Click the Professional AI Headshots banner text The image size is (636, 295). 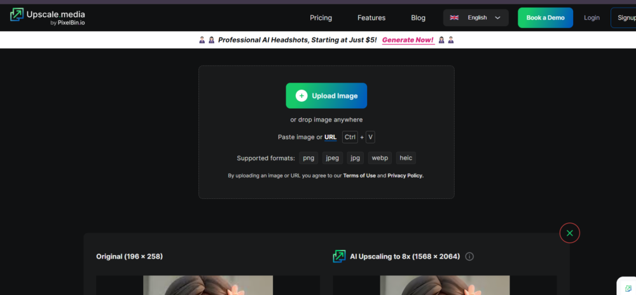pyautogui.click(x=297, y=39)
